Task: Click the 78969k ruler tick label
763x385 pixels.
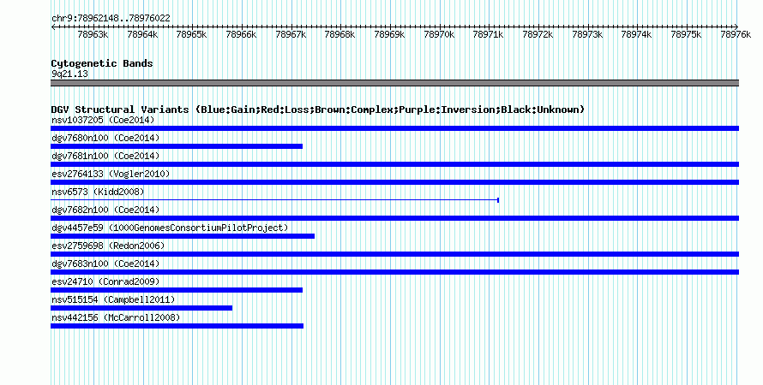Action: (x=390, y=34)
